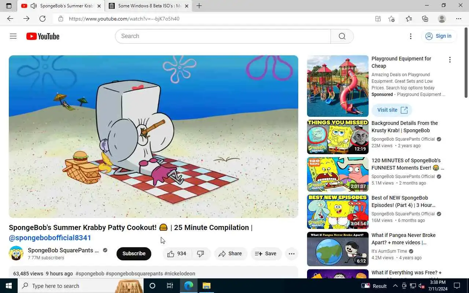
Task: Go to the YouTube home logo
Action: [x=43, y=36]
